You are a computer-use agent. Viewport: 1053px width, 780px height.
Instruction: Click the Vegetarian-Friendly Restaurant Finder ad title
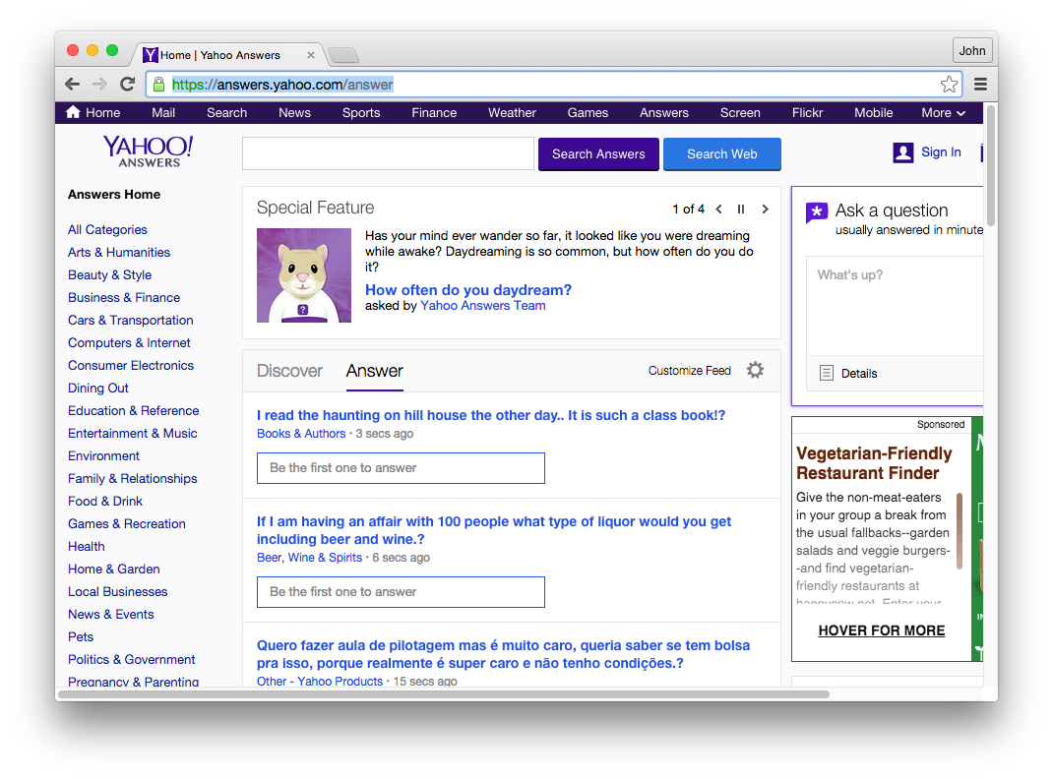[x=874, y=463]
